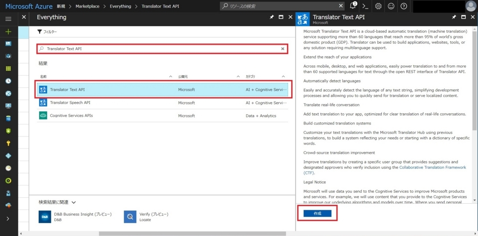Image resolution: width=478 pixels, height=236 pixels.
Task: Open portal settings gear icon
Action: tap(378, 6)
